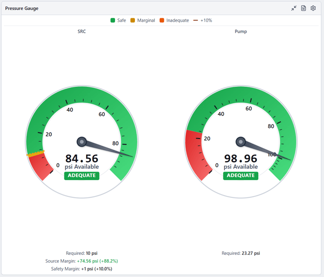The height and width of the screenshot is (277, 324).
Task: Click the orange +10% margin marker on SRC gauge
Action: coord(35,154)
